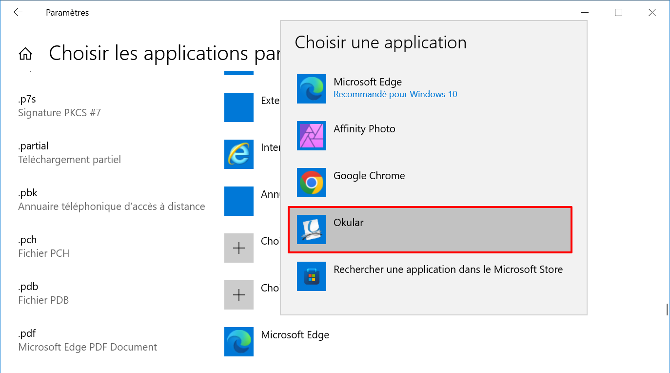Open the default app tile for .p7s
The image size is (670, 373).
pos(239,107)
